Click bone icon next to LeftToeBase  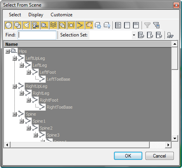click(x=42, y=79)
